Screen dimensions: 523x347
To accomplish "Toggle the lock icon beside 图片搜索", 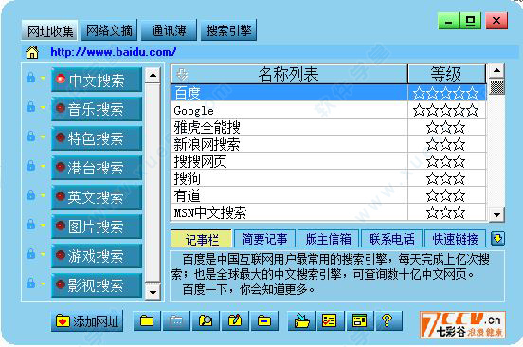I will click(30, 224).
